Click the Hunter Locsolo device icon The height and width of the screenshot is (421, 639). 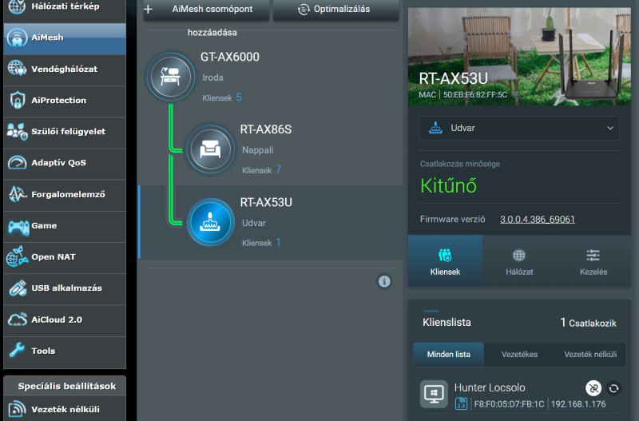coord(434,394)
